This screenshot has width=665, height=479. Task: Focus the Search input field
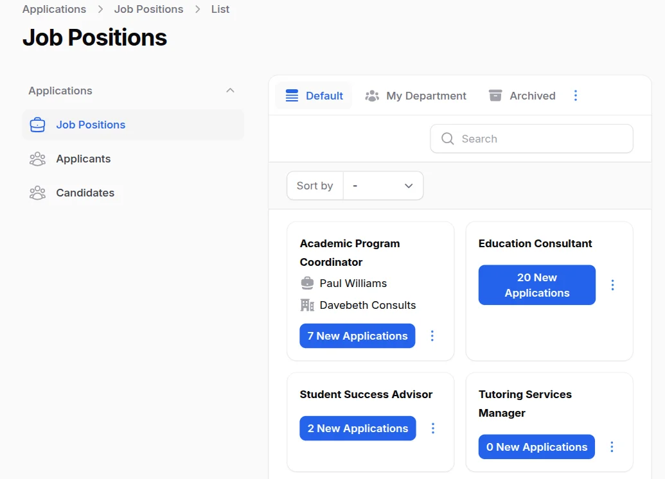tap(532, 139)
